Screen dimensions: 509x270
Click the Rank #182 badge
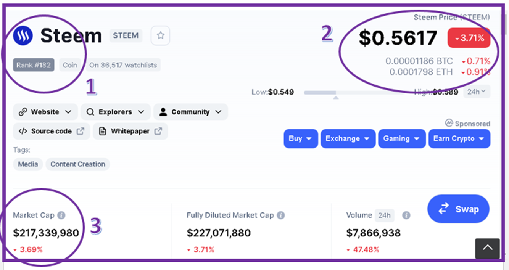[34, 65]
